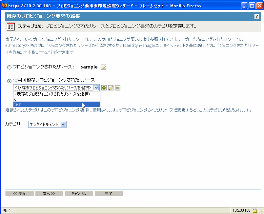Click the padlock icon in status bar
264x214 pixels.
(255, 210)
